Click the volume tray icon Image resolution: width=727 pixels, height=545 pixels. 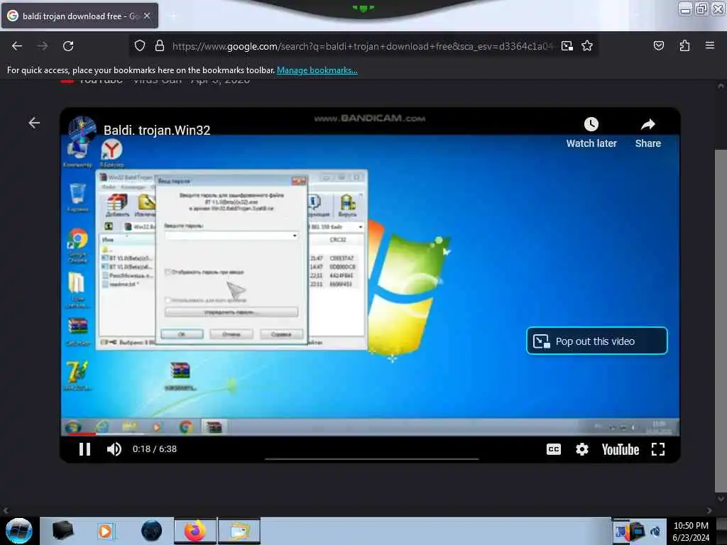coord(655,532)
